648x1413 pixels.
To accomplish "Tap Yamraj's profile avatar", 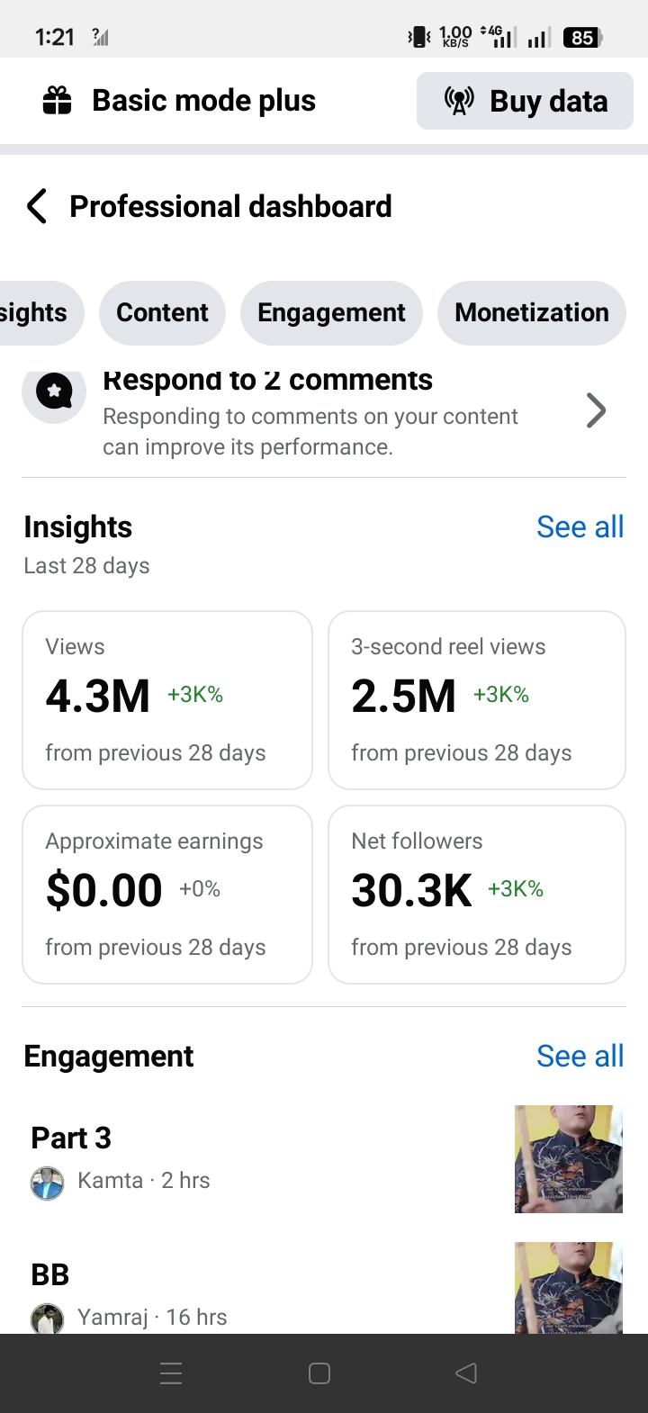I will [47, 1318].
